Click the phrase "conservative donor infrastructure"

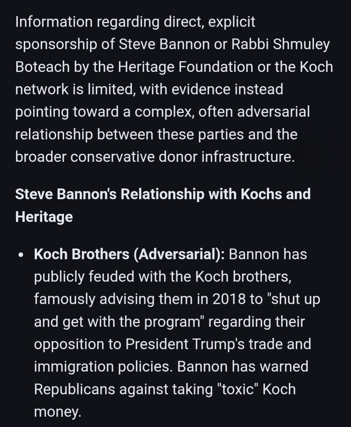tap(182, 157)
